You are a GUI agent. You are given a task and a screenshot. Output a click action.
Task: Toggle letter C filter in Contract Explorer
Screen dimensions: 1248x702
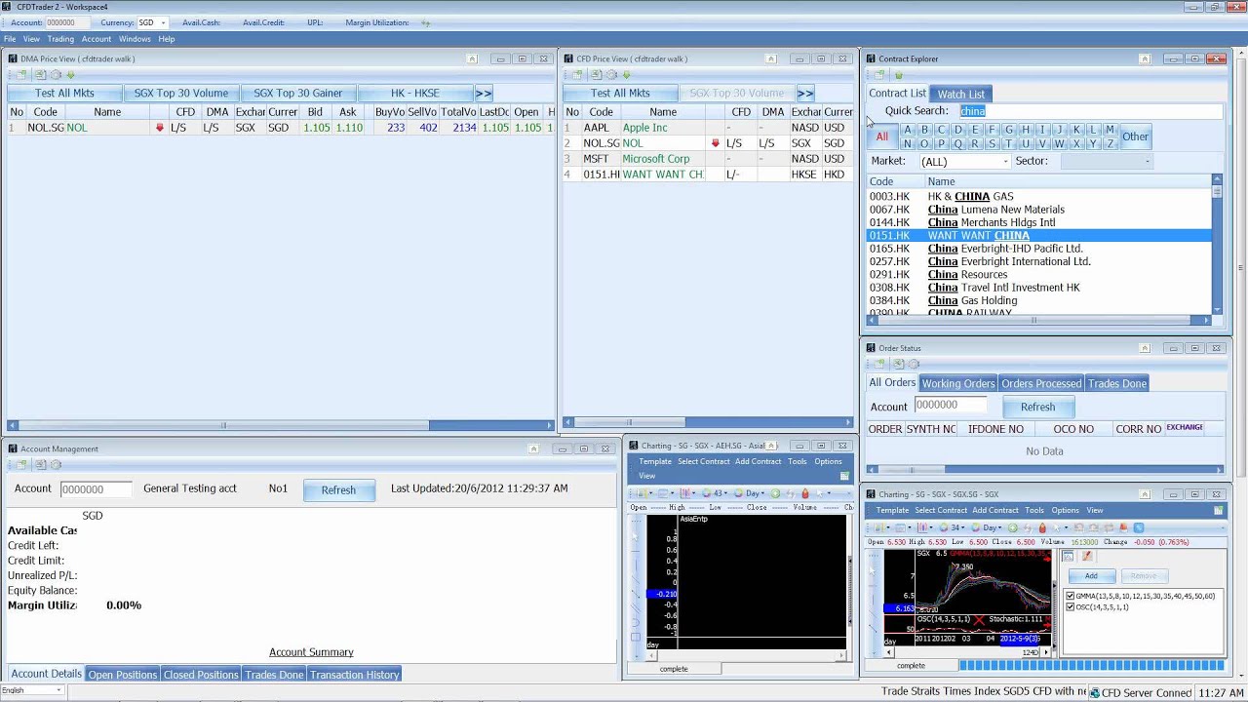[x=942, y=130]
